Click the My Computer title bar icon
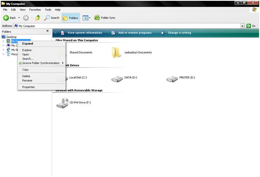Viewport: 260px width, 177px height. [x=3, y=3]
